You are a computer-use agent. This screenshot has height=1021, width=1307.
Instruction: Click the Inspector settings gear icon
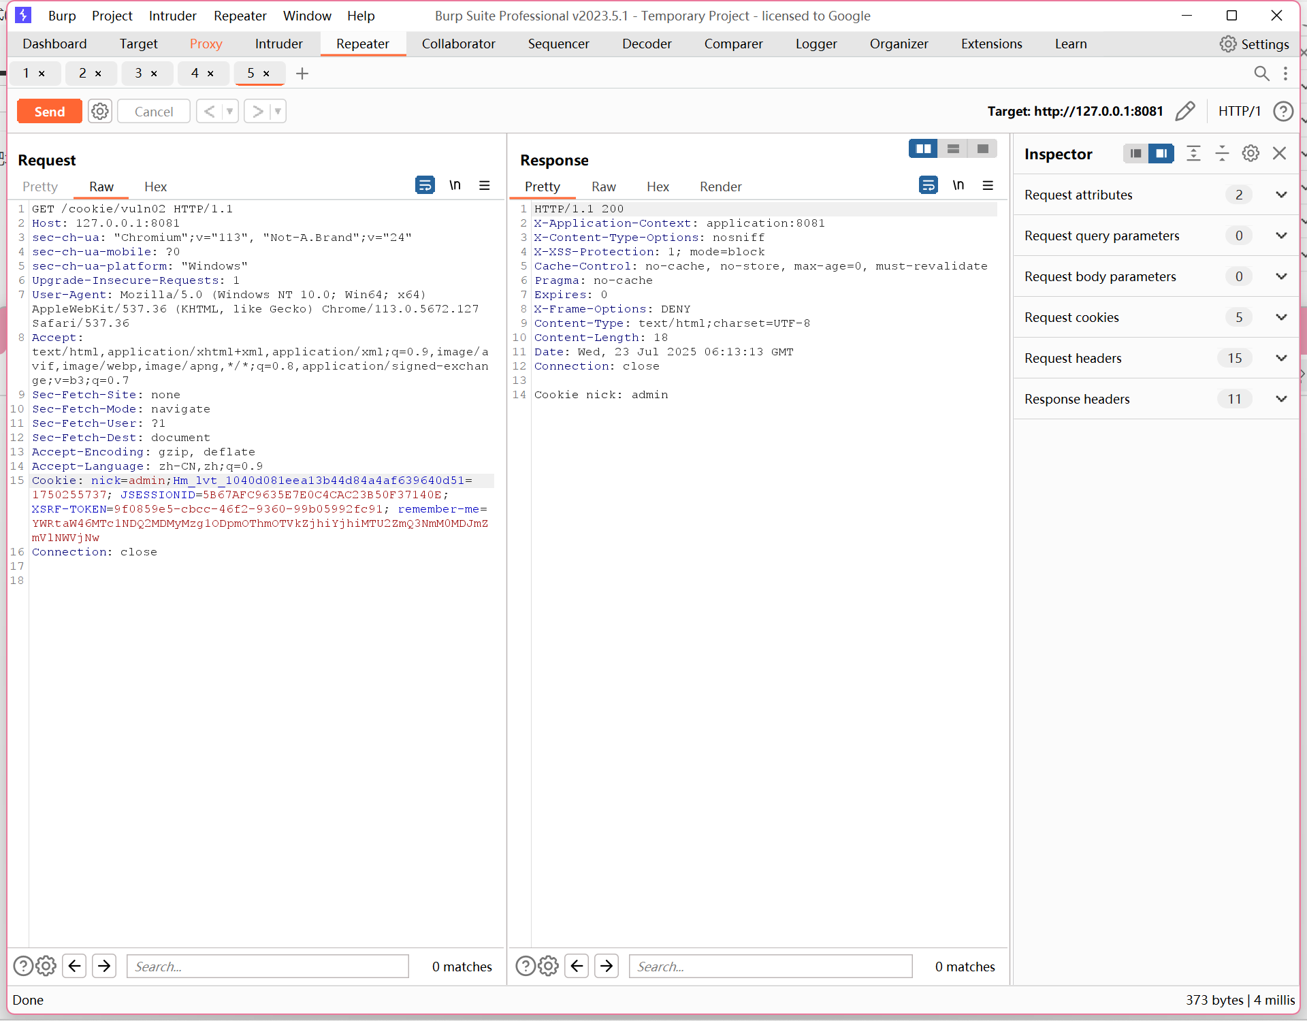pos(1250,153)
